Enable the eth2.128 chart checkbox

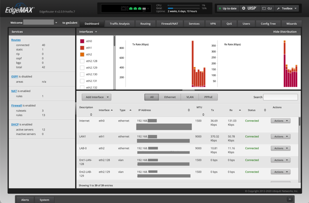[82, 61]
